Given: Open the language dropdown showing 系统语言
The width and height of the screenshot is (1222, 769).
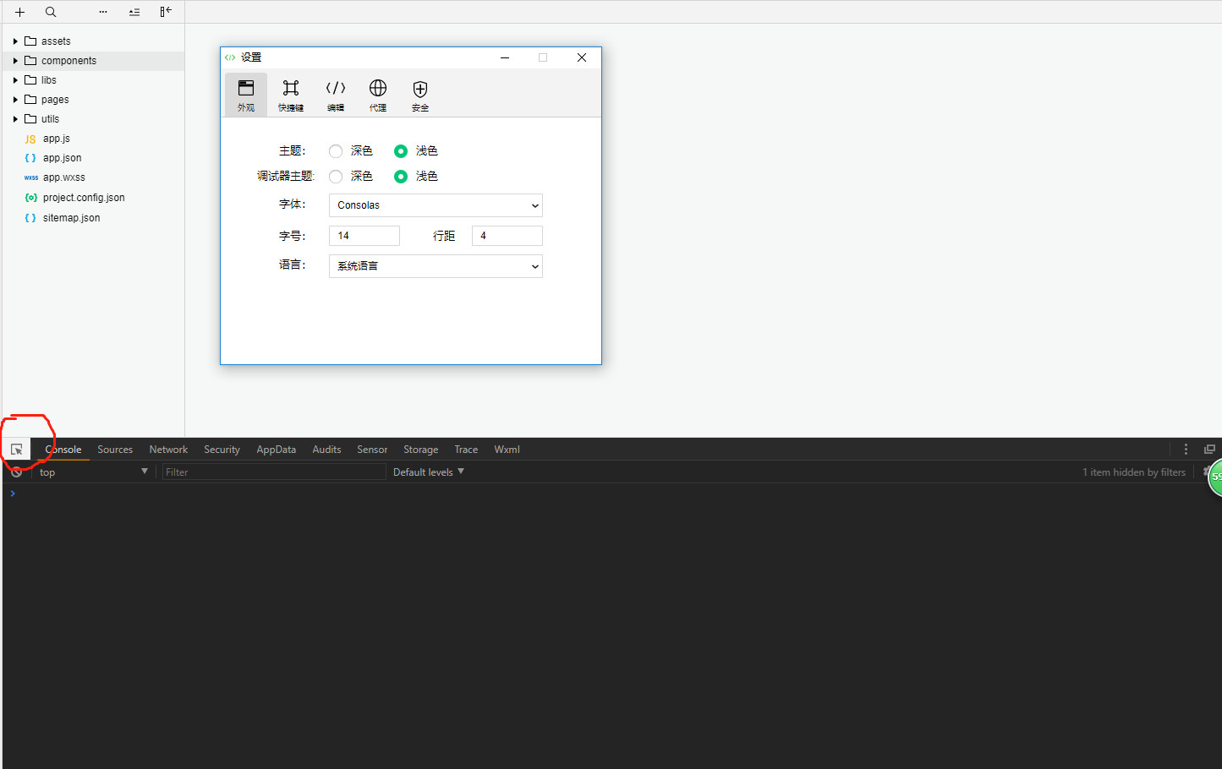Looking at the screenshot, I should pos(435,266).
